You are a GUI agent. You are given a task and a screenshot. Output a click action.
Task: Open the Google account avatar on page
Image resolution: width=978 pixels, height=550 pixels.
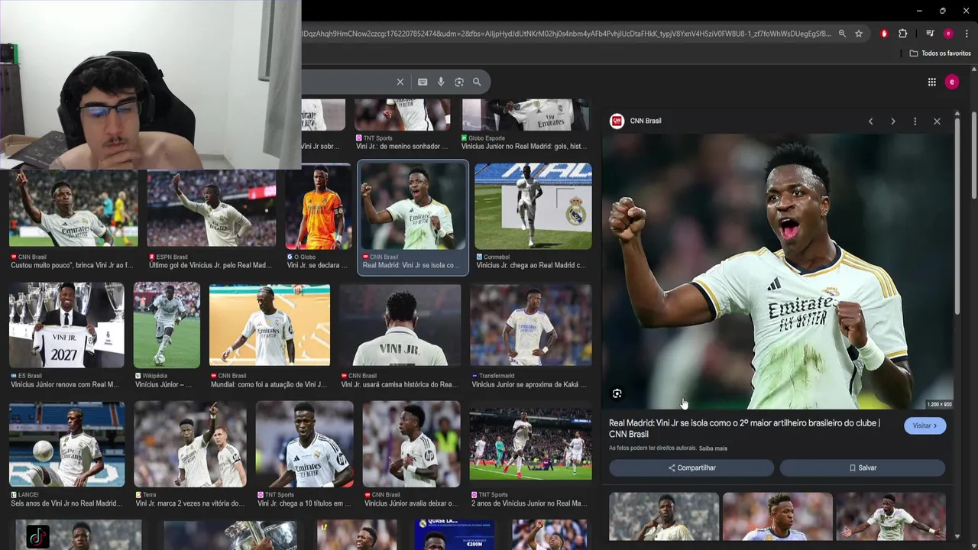click(x=952, y=82)
